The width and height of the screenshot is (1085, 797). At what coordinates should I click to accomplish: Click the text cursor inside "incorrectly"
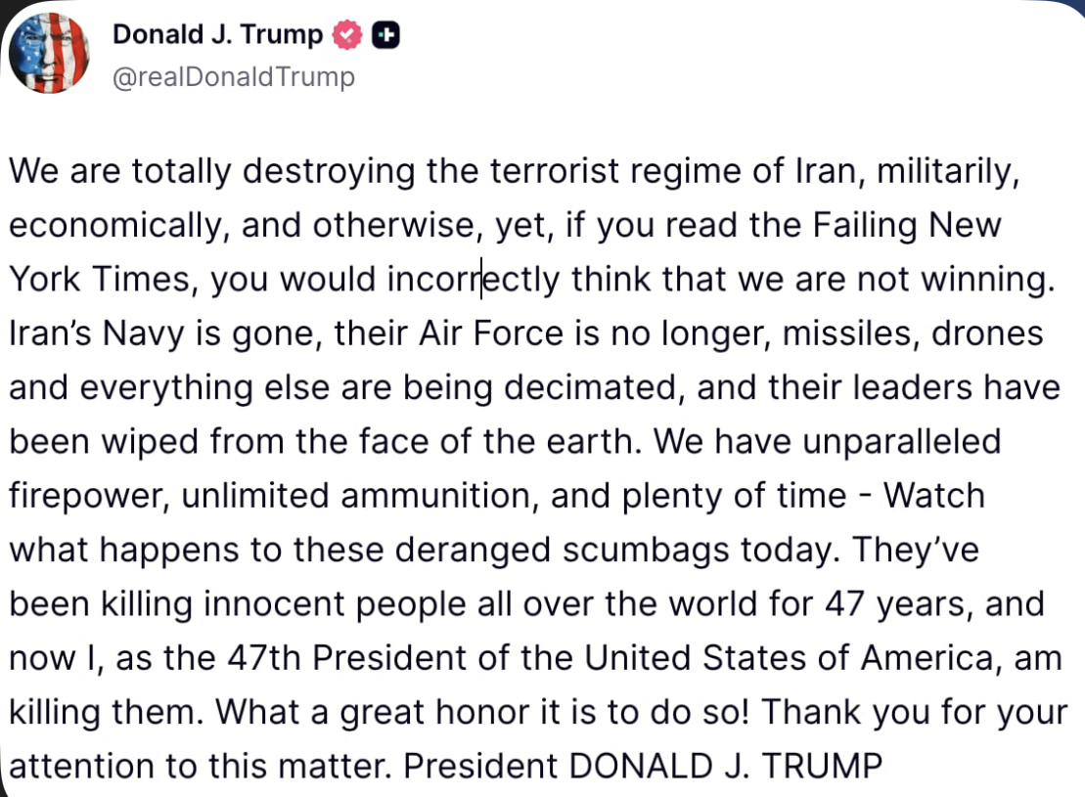(479, 280)
